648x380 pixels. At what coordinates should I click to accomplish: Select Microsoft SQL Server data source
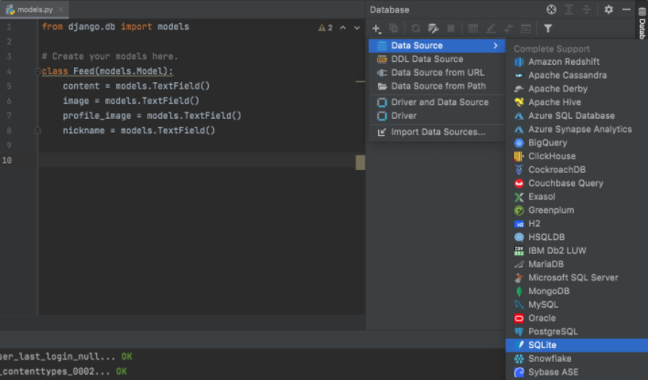(577, 278)
